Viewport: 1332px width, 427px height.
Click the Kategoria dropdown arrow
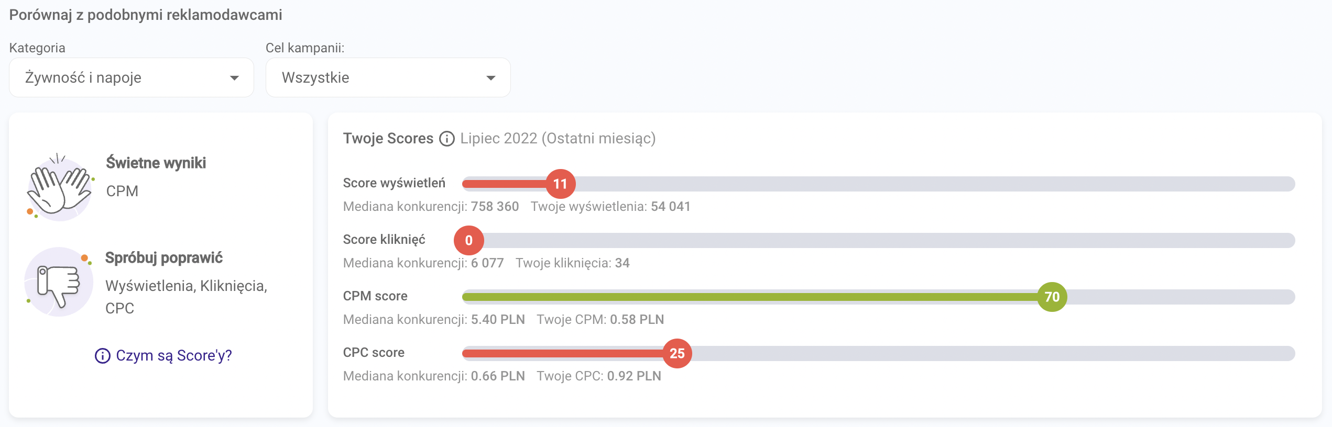tap(234, 78)
